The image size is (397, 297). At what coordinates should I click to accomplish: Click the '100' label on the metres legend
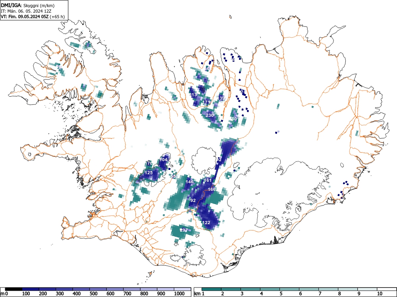26,294
